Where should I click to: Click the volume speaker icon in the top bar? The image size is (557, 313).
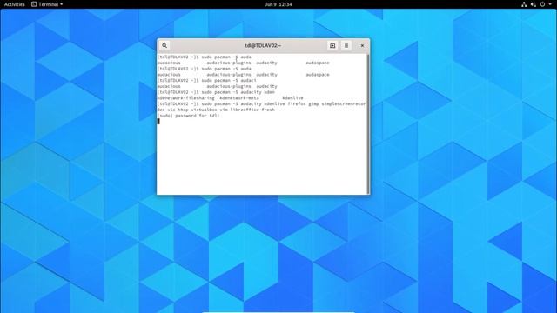pyautogui.click(x=534, y=4)
